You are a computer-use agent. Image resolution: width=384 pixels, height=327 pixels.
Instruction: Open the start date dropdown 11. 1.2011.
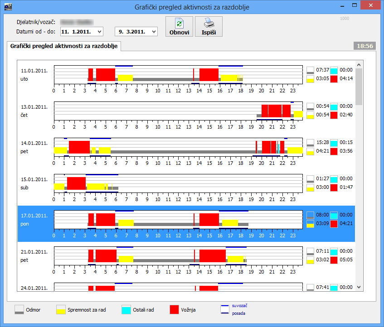pyautogui.click(x=100, y=32)
